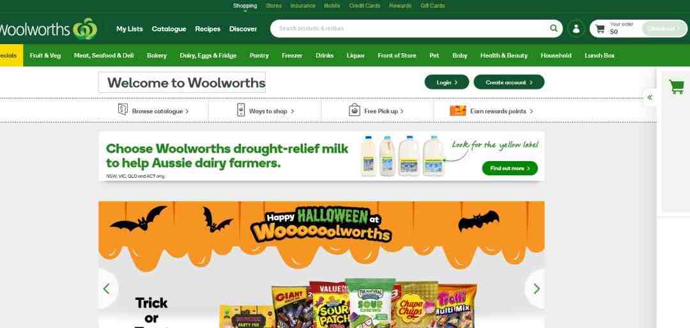Click Find out more on milk banner
This screenshot has height=328, width=690.
click(510, 168)
